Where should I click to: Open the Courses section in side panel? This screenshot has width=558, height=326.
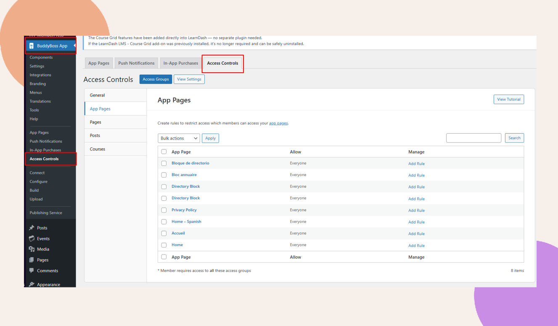tap(116, 149)
